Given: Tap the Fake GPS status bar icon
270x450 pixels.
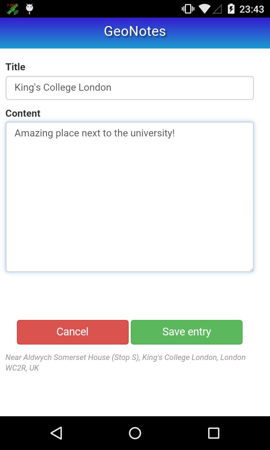Looking at the screenshot, I should (12, 9).
